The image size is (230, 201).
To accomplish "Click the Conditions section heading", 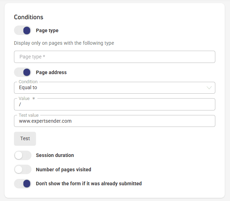I will [x=29, y=17].
